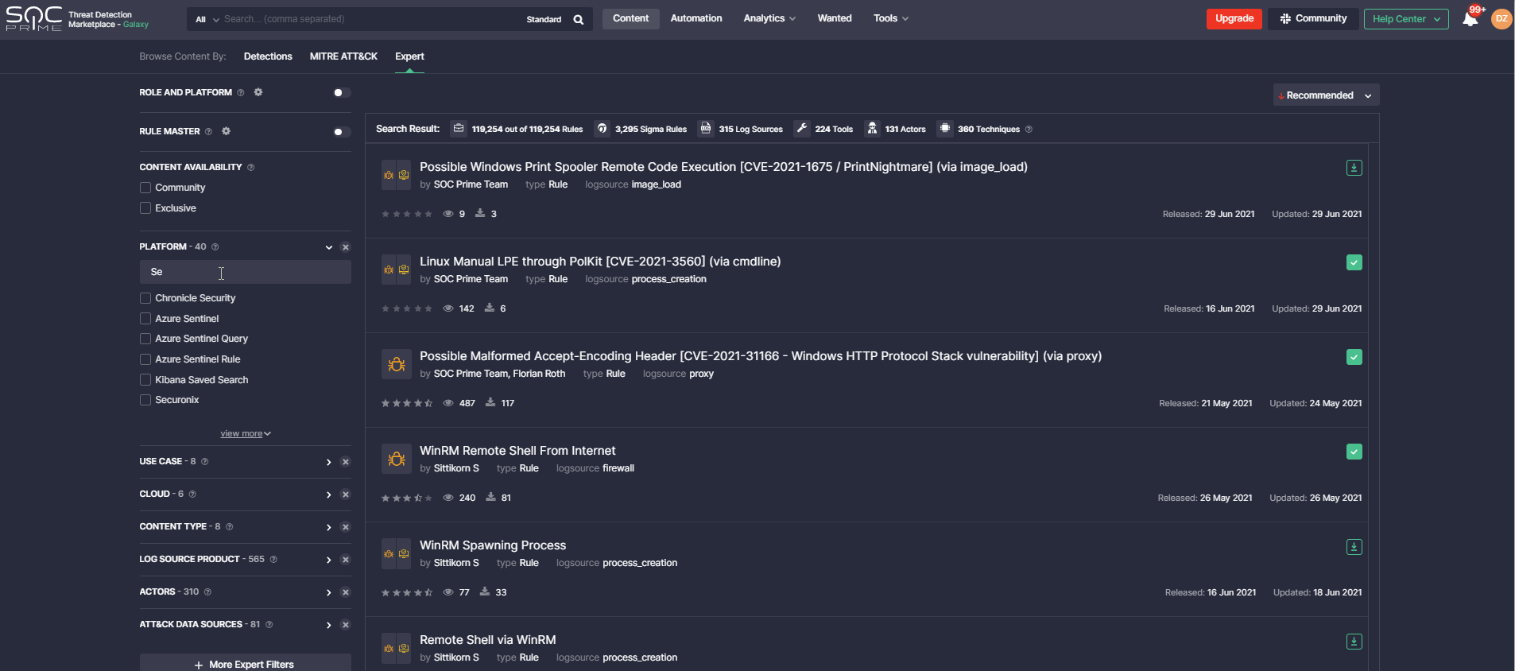This screenshot has height=671, width=1515.
Task: Open the Help Center dropdown
Action: [1406, 19]
